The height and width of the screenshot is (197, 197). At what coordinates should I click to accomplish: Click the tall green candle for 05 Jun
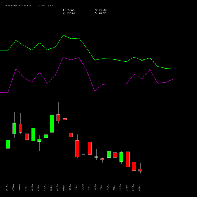coord(52,124)
